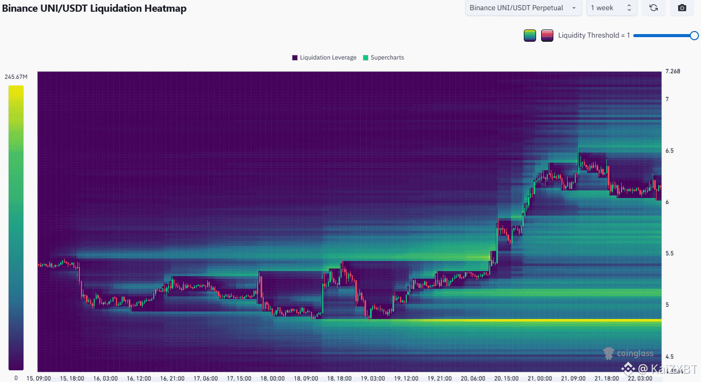Select the green-yellow gradient palette icon

[x=529, y=35]
